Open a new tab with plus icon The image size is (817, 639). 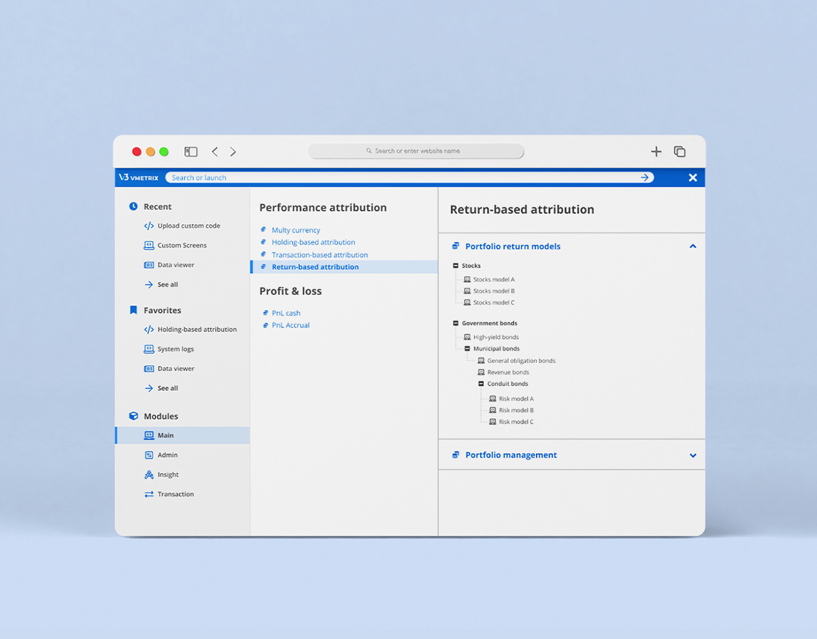tap(656, 152)
